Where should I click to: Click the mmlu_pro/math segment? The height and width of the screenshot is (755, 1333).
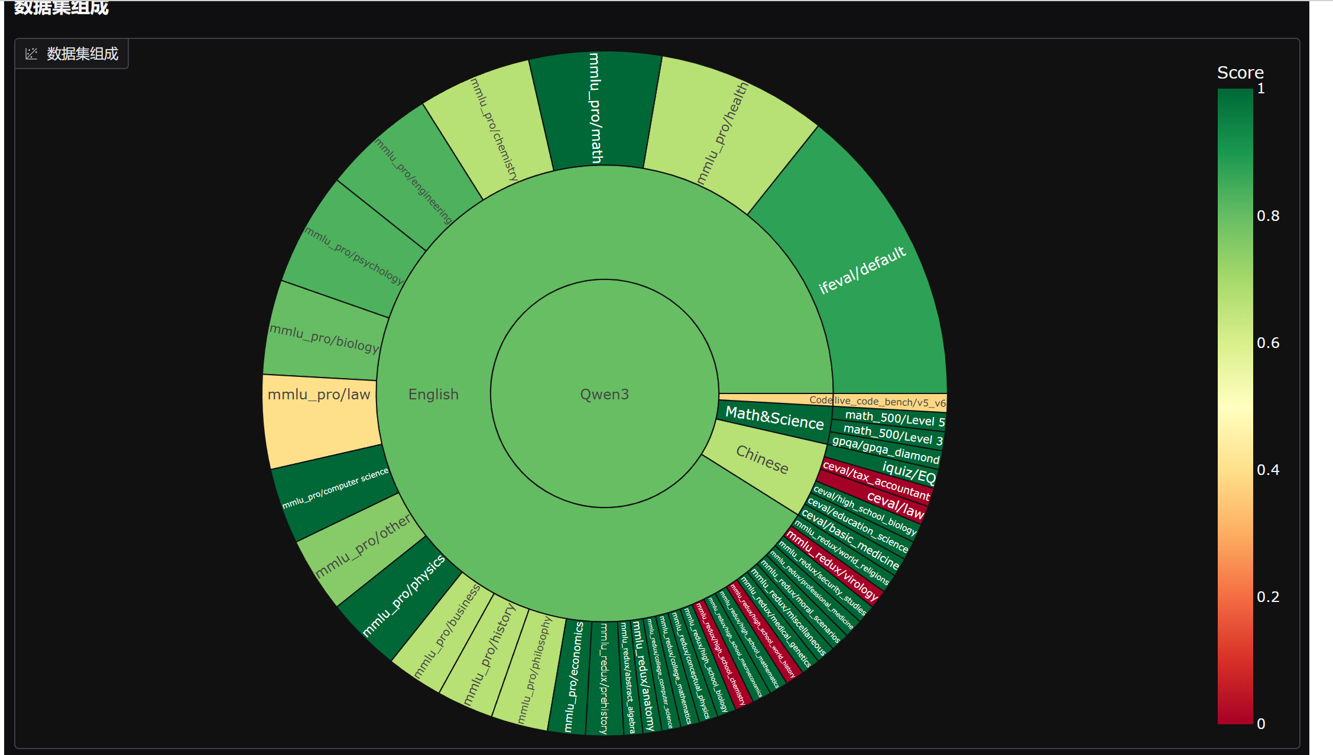595,109
